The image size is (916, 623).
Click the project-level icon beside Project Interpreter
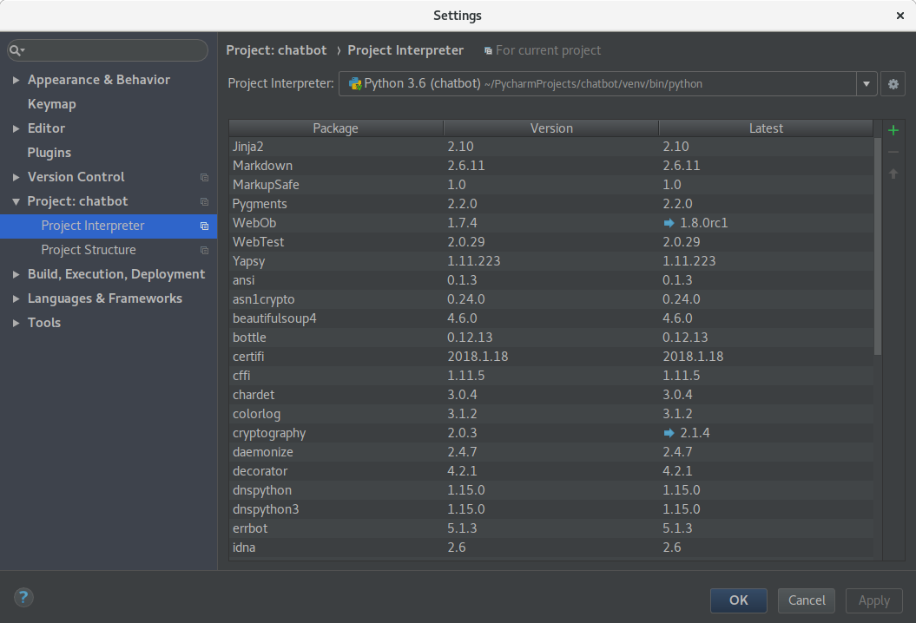pos(204,226)
